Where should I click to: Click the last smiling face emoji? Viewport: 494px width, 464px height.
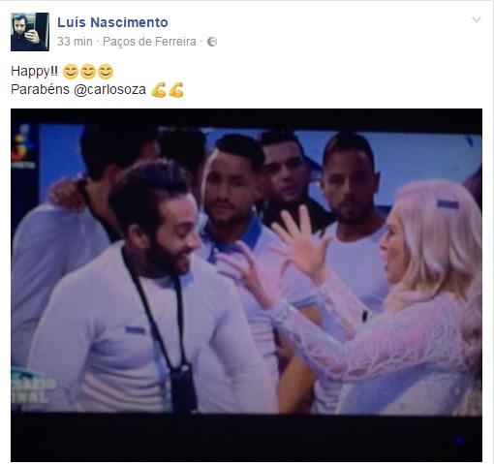click(106, 72)
